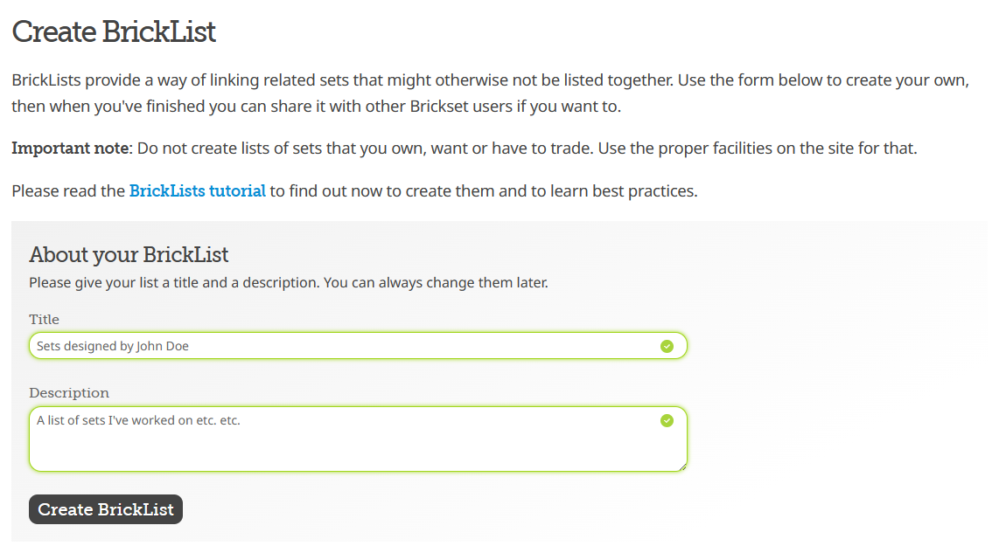Click the bold "Important note" text

pyautogui.click(x=70, y=148)
